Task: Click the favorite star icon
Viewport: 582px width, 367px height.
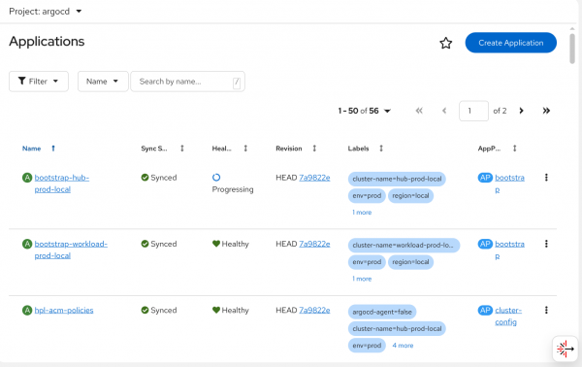Action: 446,43
